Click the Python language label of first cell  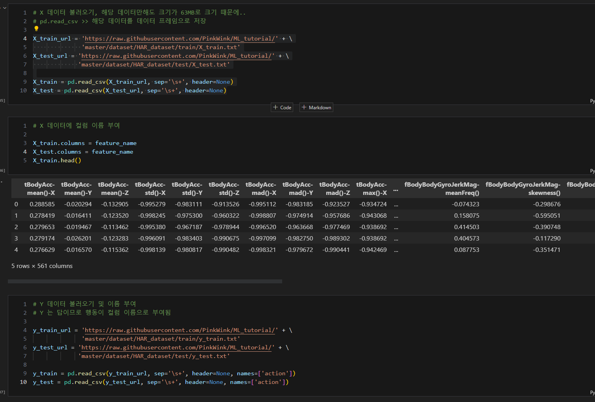tap(592, 101)
